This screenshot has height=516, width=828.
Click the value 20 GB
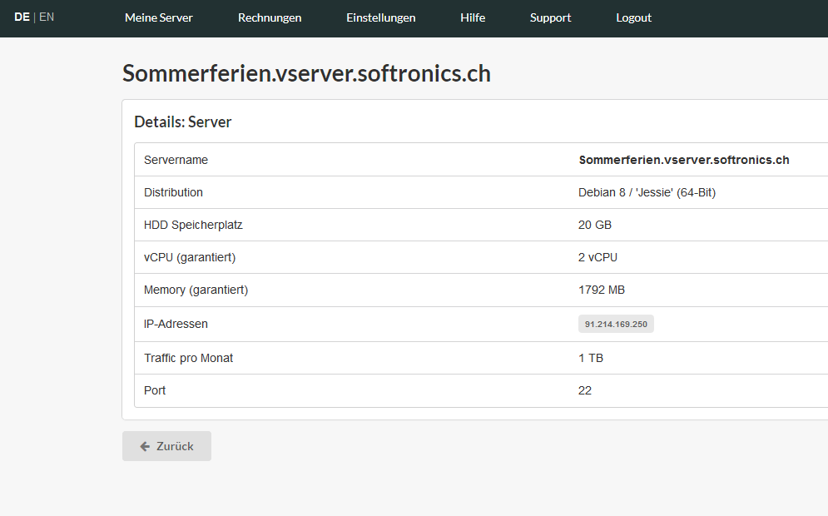coord(595,225)
